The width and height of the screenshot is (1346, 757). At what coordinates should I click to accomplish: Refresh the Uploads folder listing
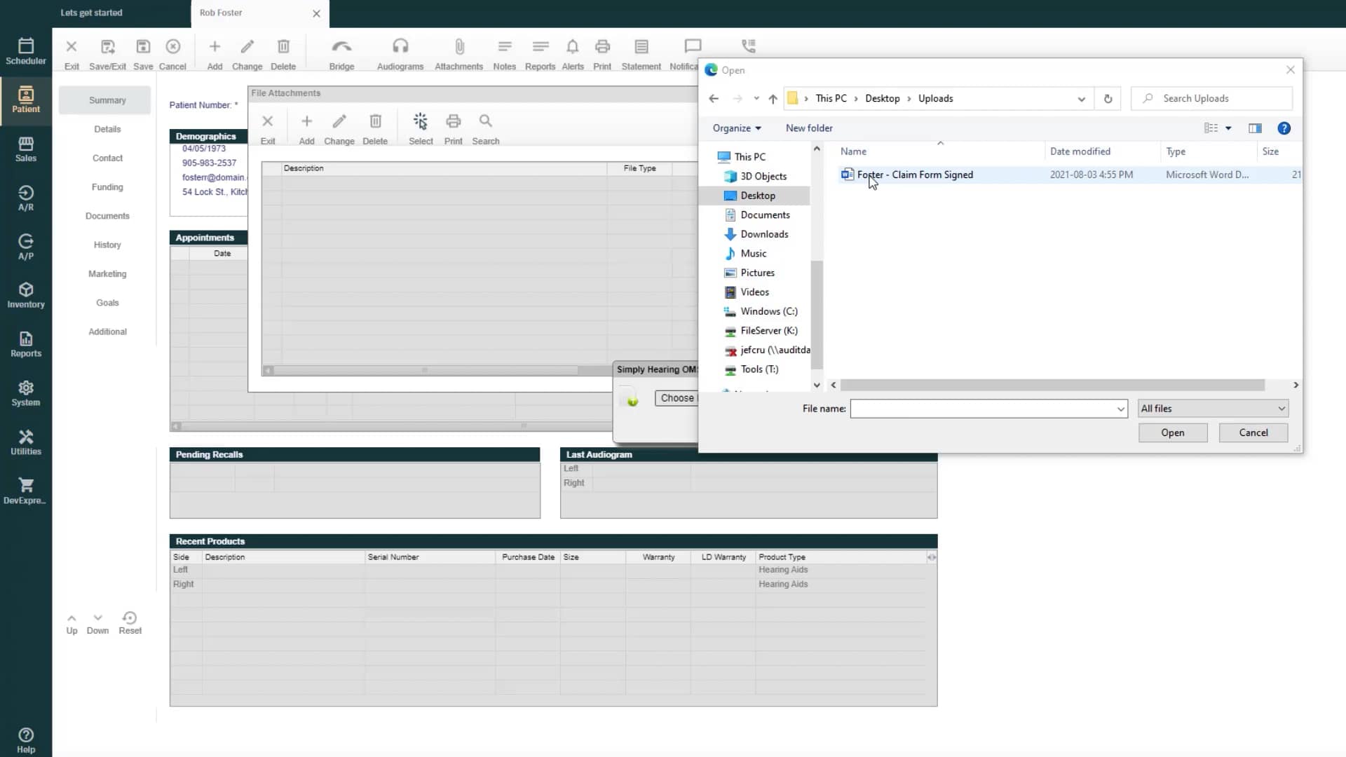1108,98
